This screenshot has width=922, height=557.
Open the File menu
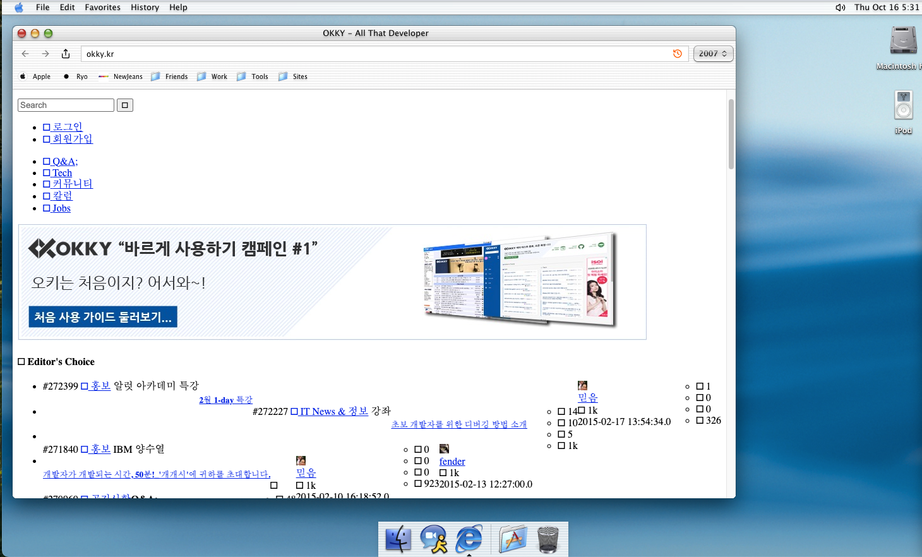click(x=43, y=8)
